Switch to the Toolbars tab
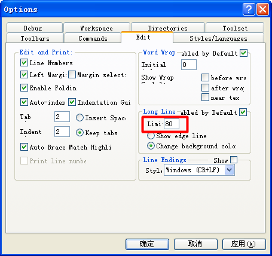Viewport: 272px width, 256px height. (x=35, y=38)
